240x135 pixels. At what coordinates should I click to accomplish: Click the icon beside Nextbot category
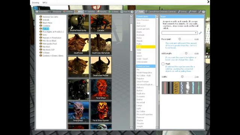click(x=41, y=46)
